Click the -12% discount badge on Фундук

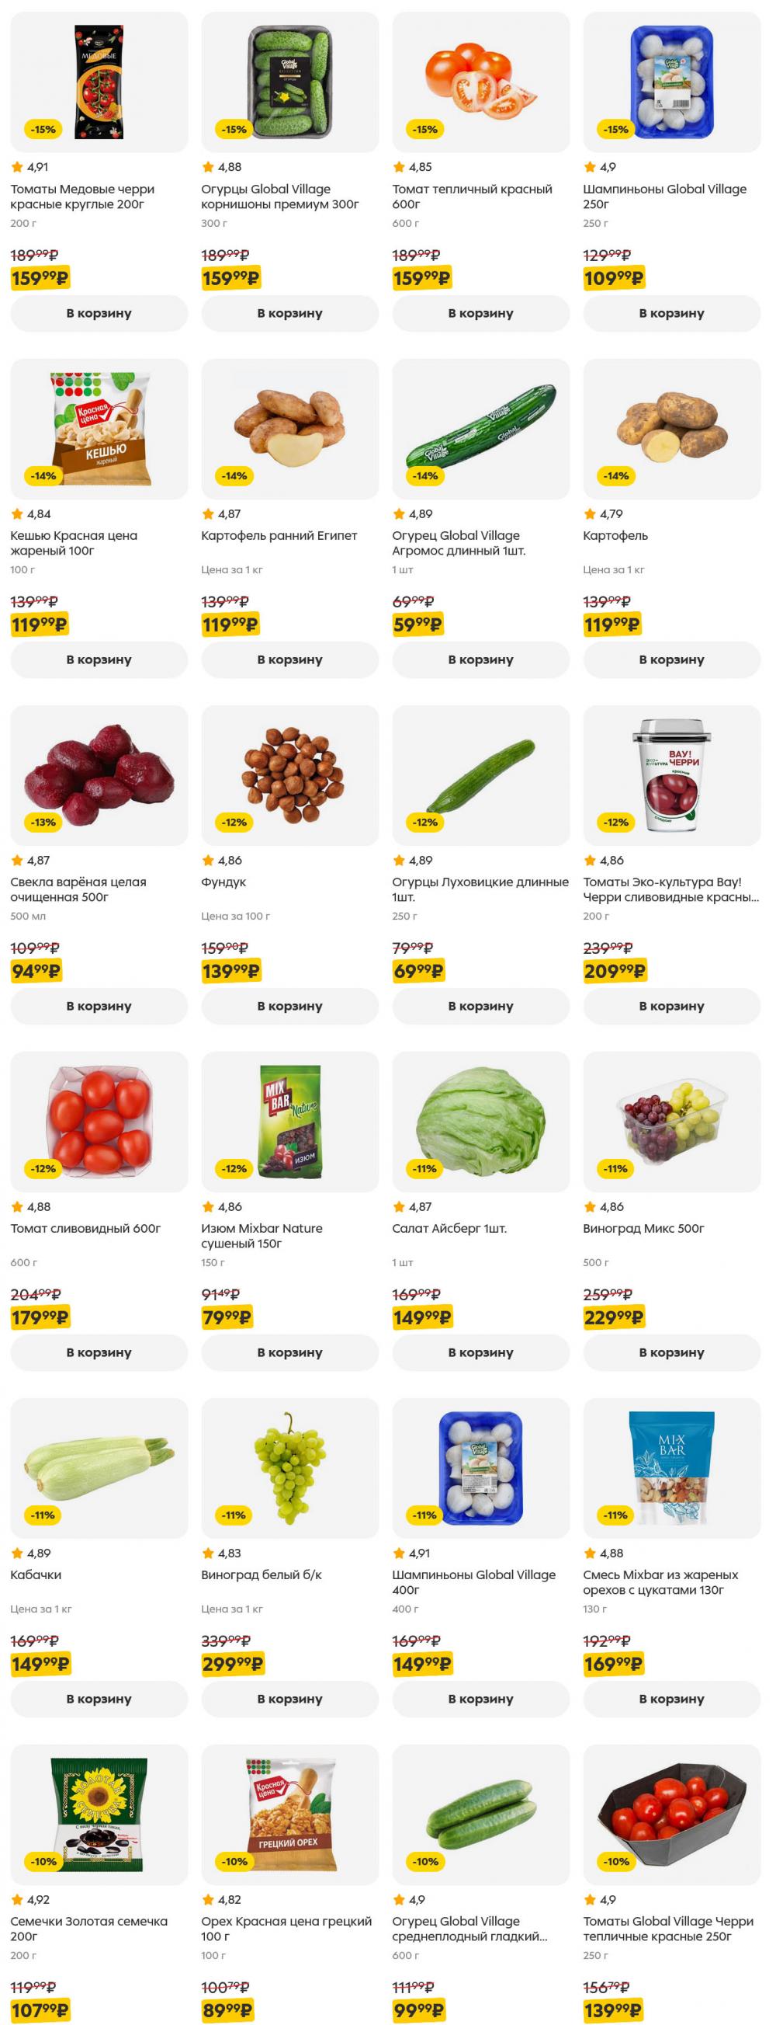tap(234, 823)
